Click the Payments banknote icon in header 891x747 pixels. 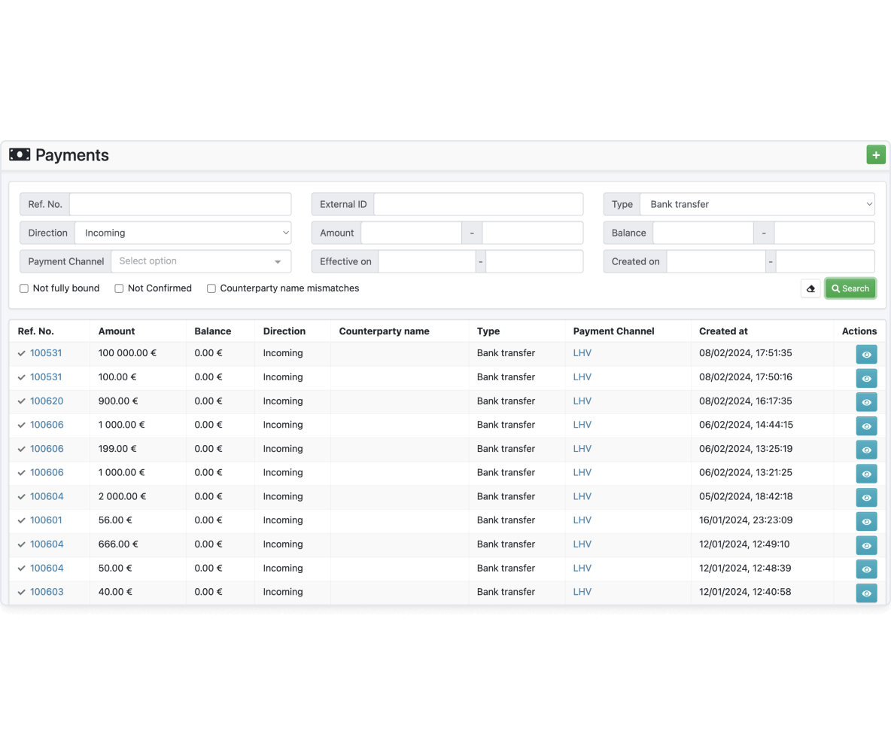tap(20, 154)
